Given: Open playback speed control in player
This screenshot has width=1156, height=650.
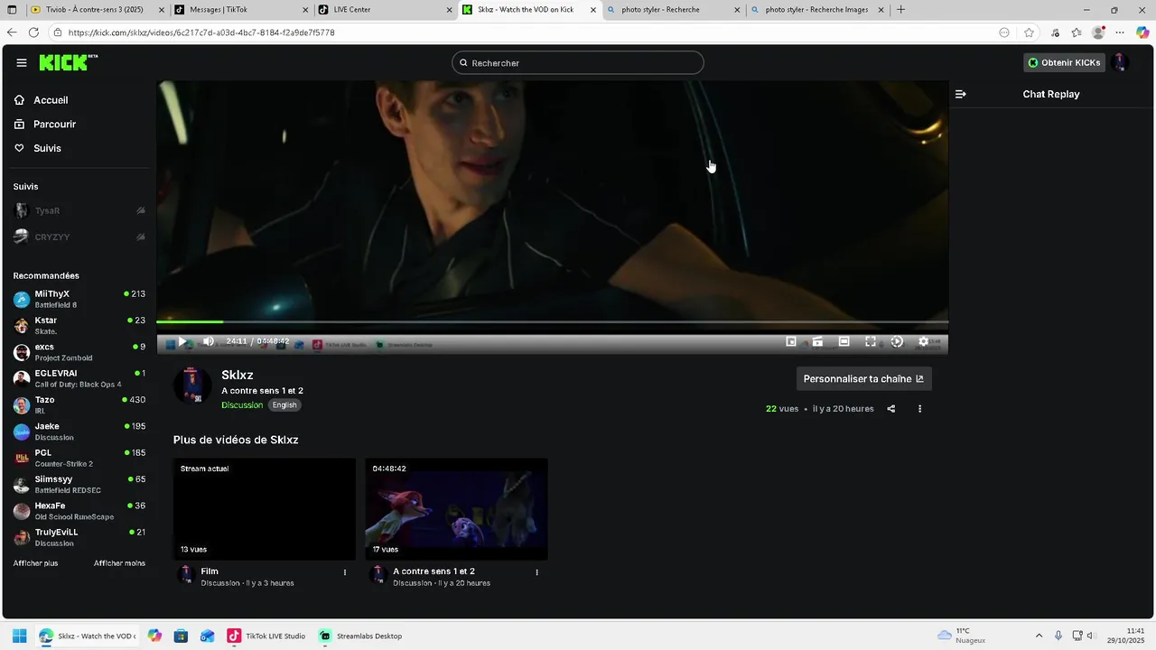Looking at the screenshot, I should point(897,341).
